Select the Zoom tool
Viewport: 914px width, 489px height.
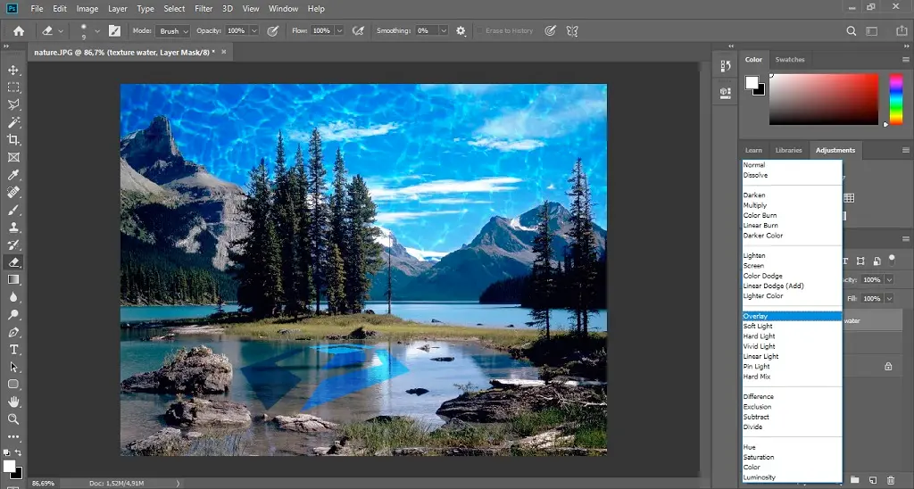13,419
